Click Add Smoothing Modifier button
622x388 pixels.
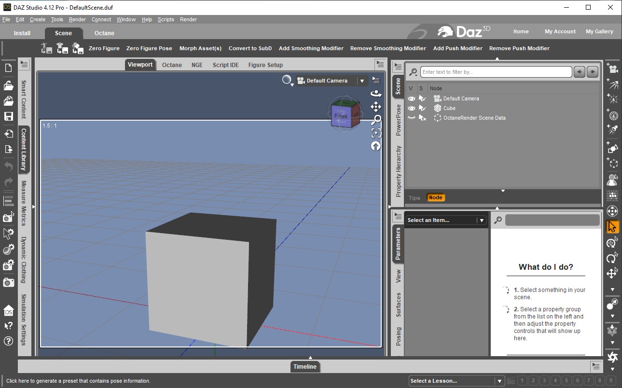(x=311, y=48)
